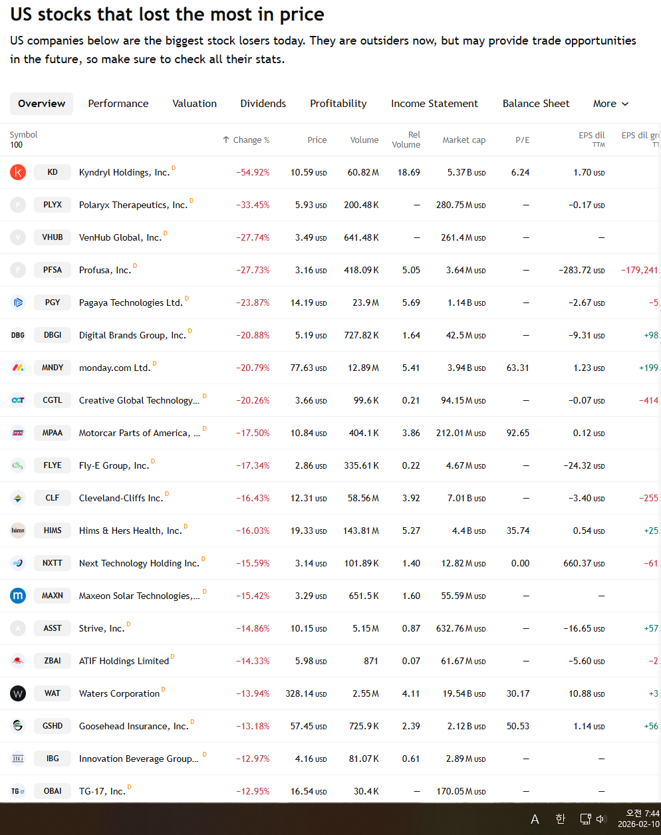The height and width of the screenshot is (835, 661).
Task: Select the 19.54 B market cap cell
Action: (x=464, y=693)
